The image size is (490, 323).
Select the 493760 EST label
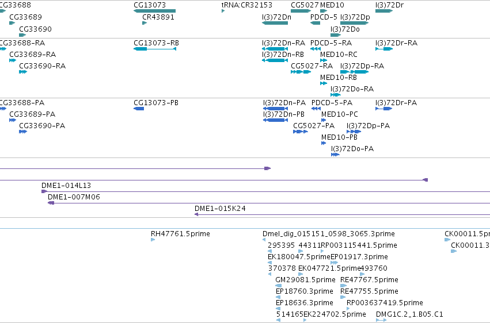[x=374, y=268]
